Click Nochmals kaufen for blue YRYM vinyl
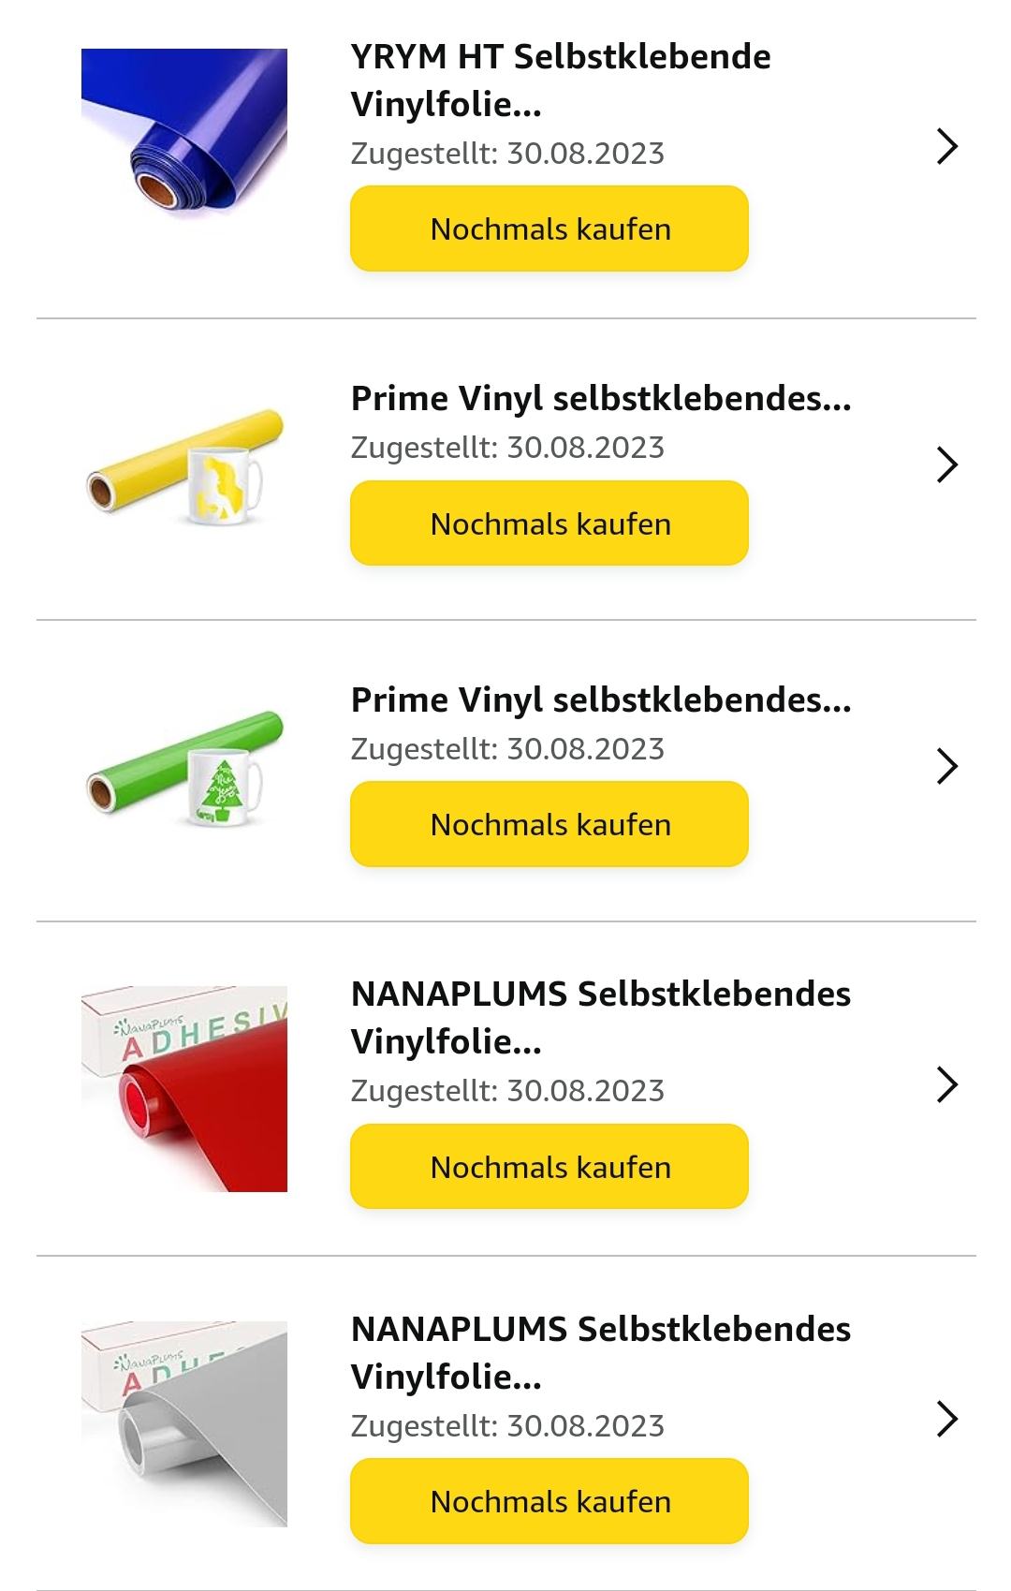 click(x=549, y=228)
